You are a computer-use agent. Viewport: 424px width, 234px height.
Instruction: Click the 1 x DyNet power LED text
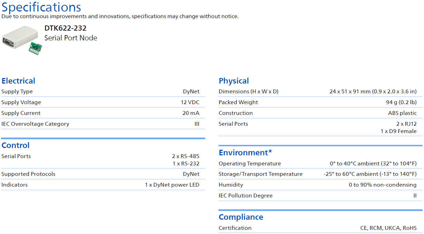click(172, 185)
